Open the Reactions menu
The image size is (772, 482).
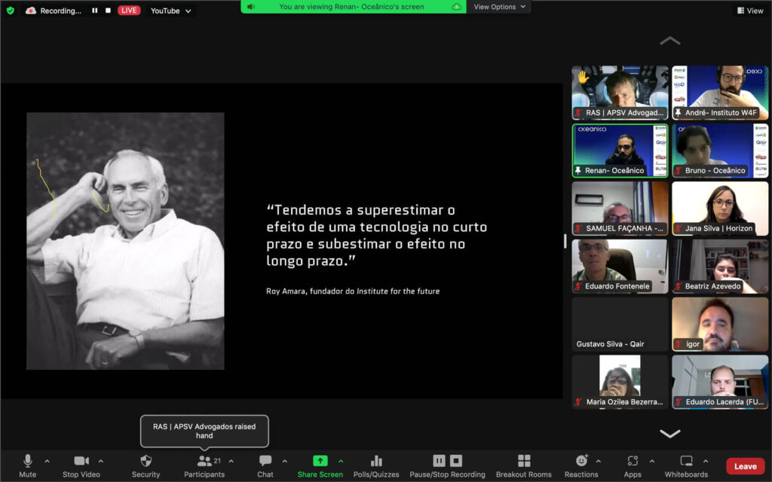tap(581, 461)
